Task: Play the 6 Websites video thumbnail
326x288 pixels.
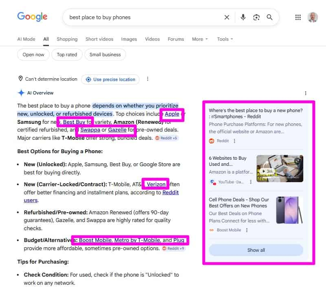Action: point(280,169)
